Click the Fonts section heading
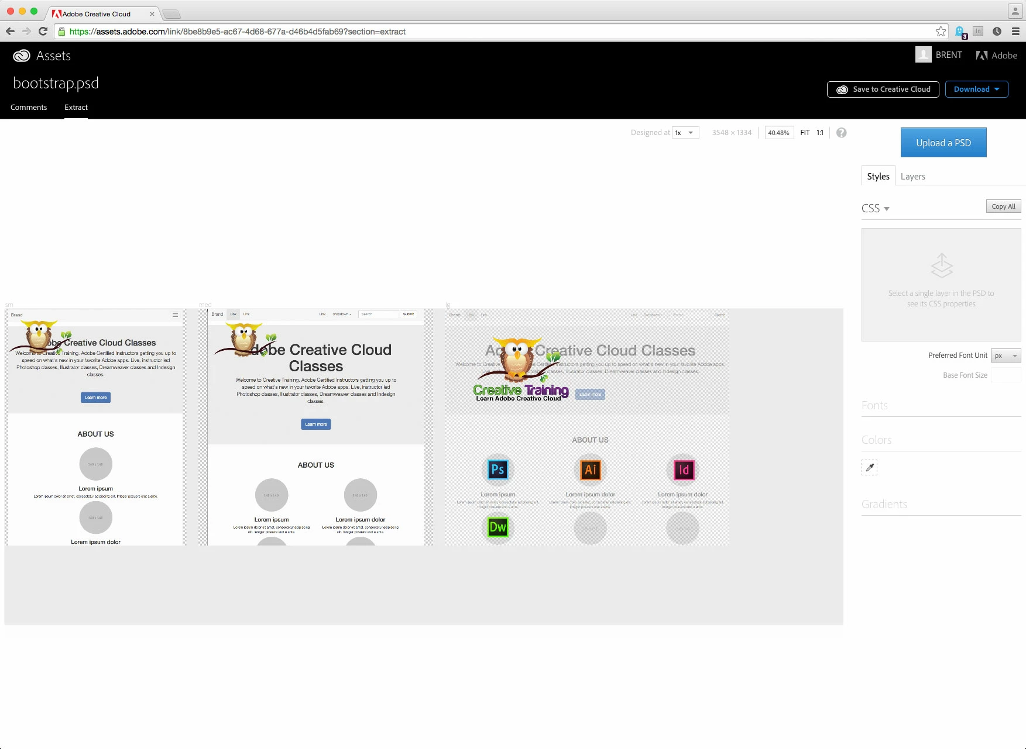The height and width of the screenshot is (749, 1026). coord(874,405)
